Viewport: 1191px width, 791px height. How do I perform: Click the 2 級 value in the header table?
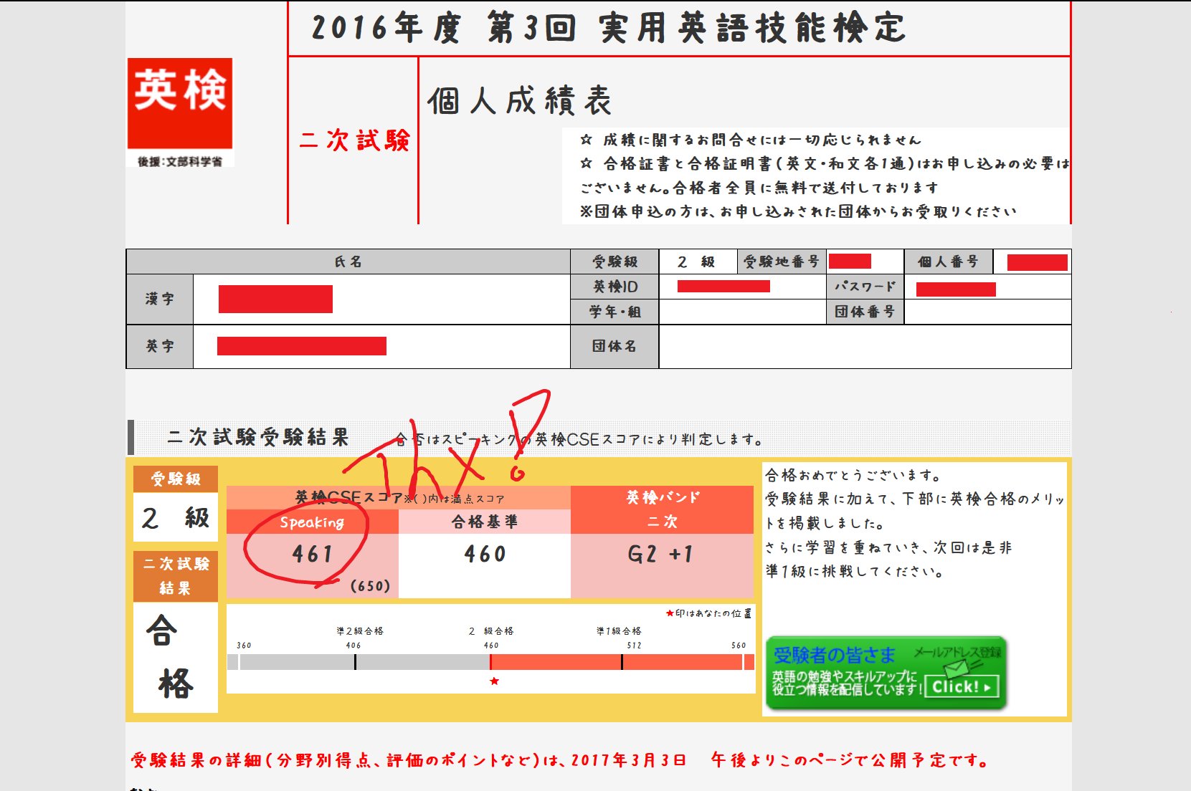click(x=697, y=262)
